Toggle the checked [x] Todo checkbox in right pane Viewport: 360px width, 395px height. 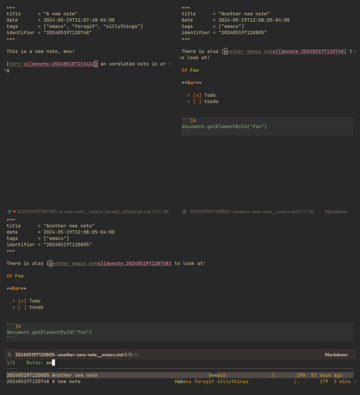pos(197,95)
